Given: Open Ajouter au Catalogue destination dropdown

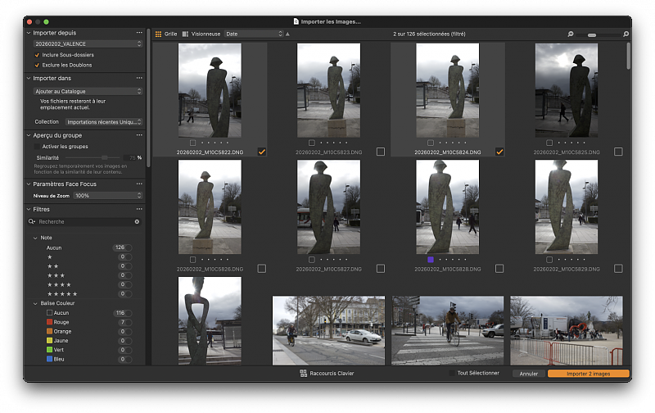Looking at the screenshot, I should 88,91.
